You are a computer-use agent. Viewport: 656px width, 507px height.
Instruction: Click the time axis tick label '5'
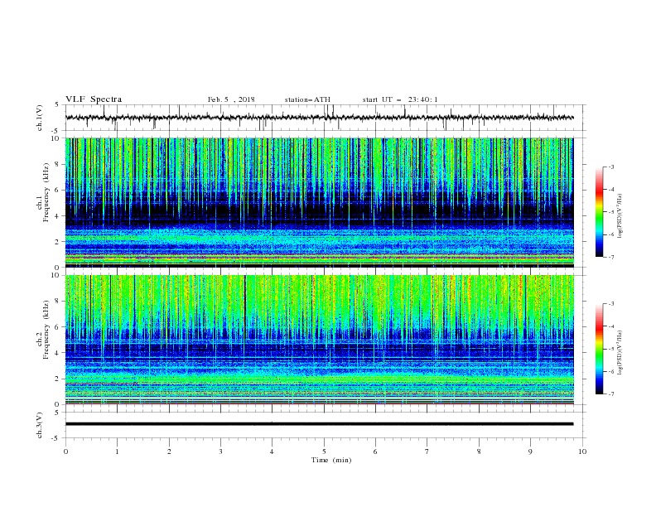click(324, 451)
